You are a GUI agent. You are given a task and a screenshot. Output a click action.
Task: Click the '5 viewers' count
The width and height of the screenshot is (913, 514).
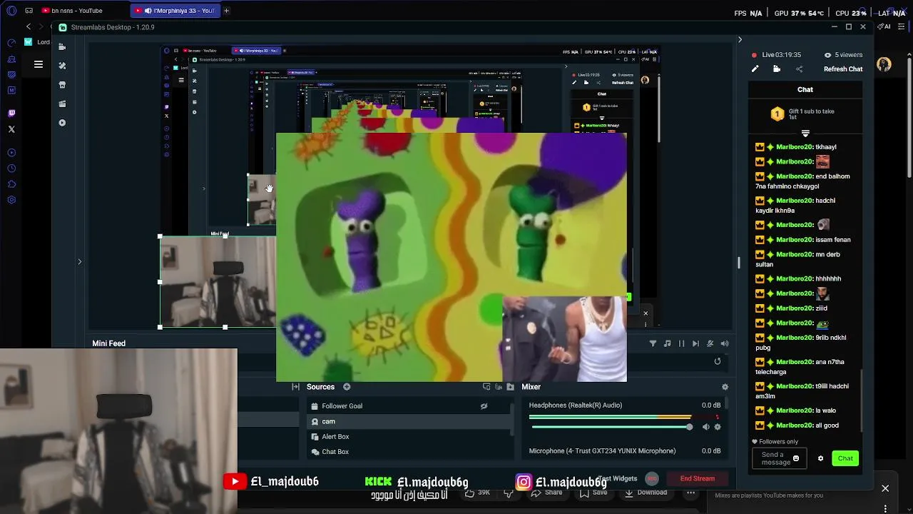pos(843,55)
